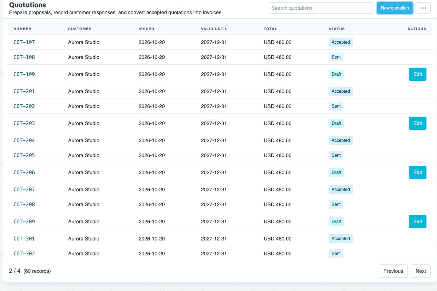Open quotation COT-201
This screenshot has width=437, height=291.
(x=24, y=91)
